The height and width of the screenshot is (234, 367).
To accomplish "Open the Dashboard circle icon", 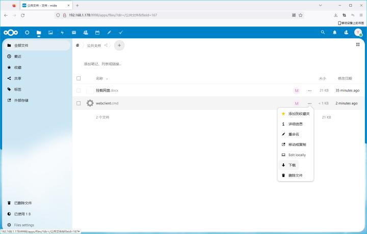I will click(x=27, y=33).
